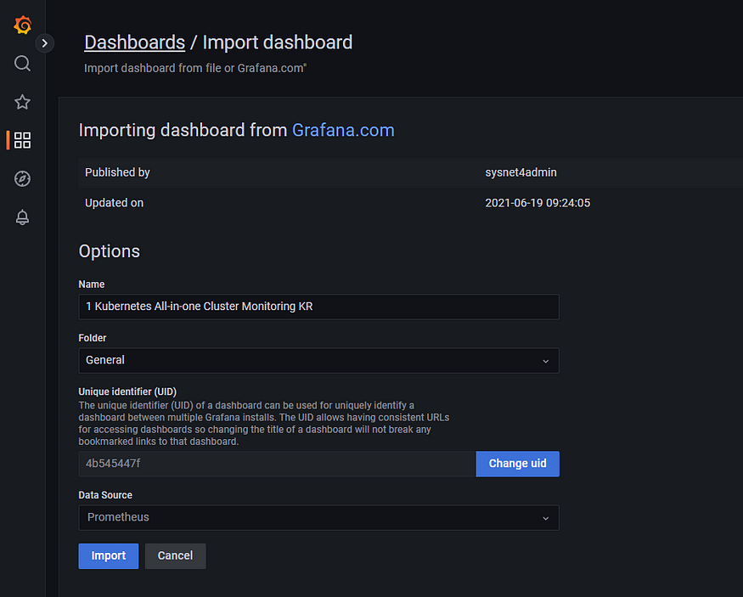The height and width of the screenshot is (597, 743).
Task: Select the publisher name sysnet4admin
Action: tap(521, 172)
